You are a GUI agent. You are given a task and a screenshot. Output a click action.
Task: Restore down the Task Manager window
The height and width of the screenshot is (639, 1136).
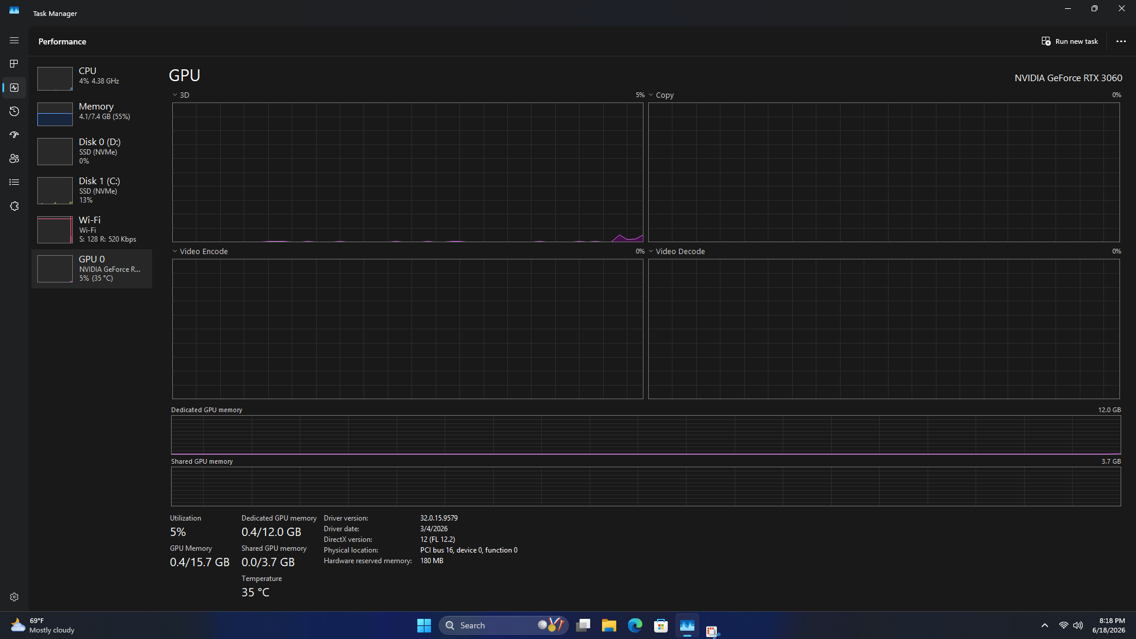[x=1095, y=9]
